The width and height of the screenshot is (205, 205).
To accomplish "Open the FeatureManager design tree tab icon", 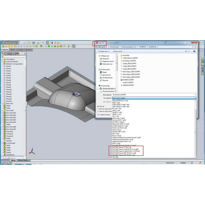I will 3,54.
